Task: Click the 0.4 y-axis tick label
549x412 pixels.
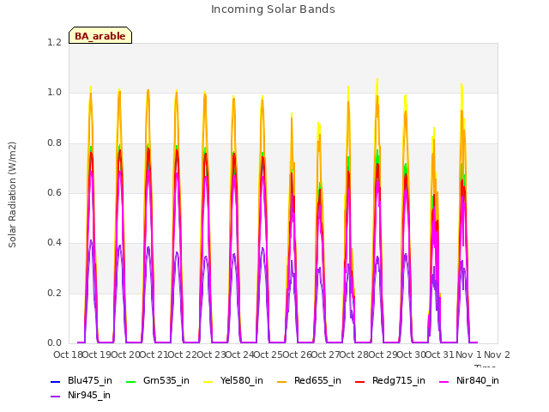Action: (54, 243)
